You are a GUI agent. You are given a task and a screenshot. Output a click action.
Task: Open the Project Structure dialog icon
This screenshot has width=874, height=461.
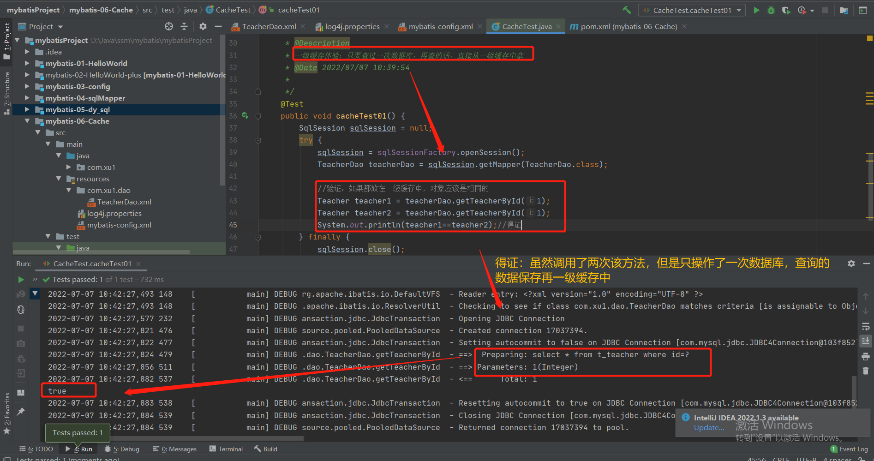tap(844, 10)
